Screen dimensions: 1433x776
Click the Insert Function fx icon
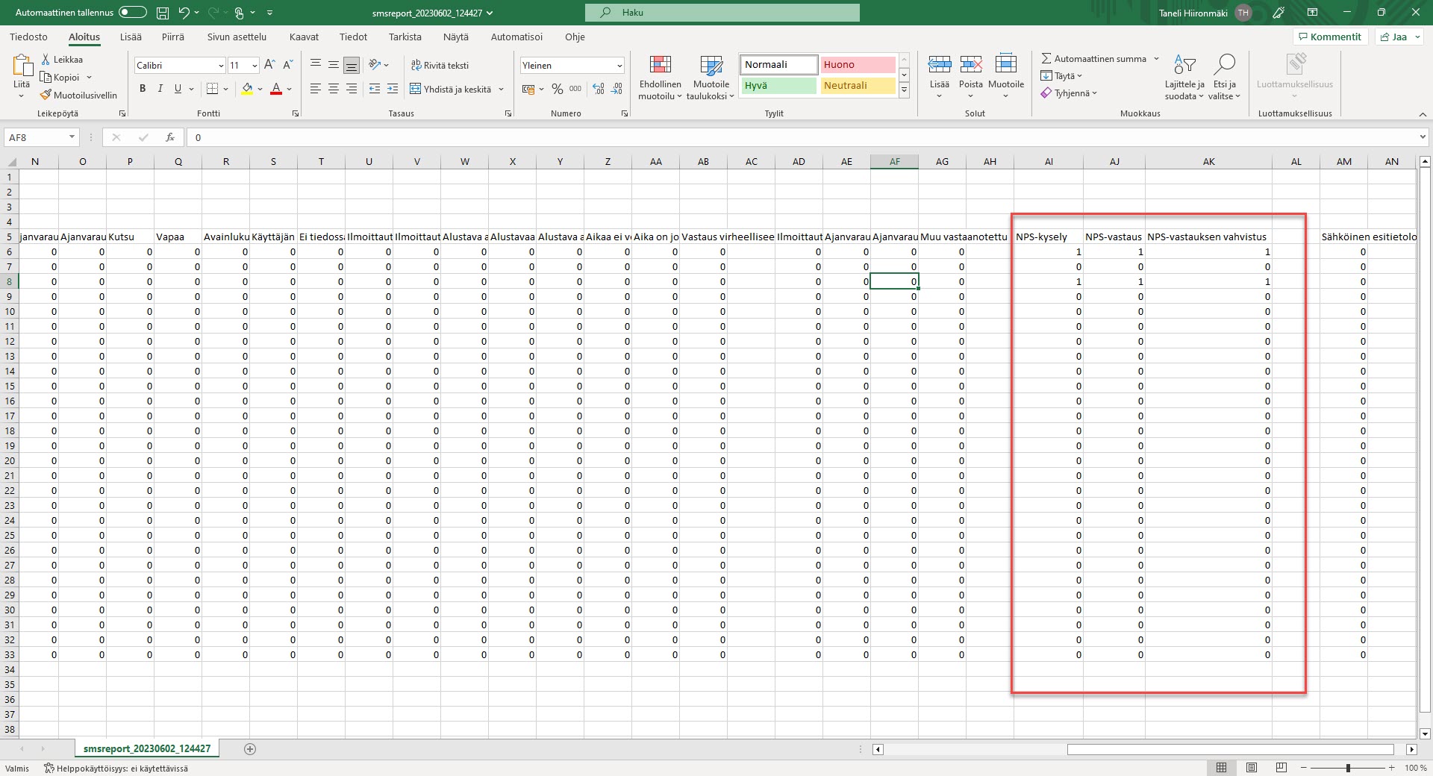[170, 137]
